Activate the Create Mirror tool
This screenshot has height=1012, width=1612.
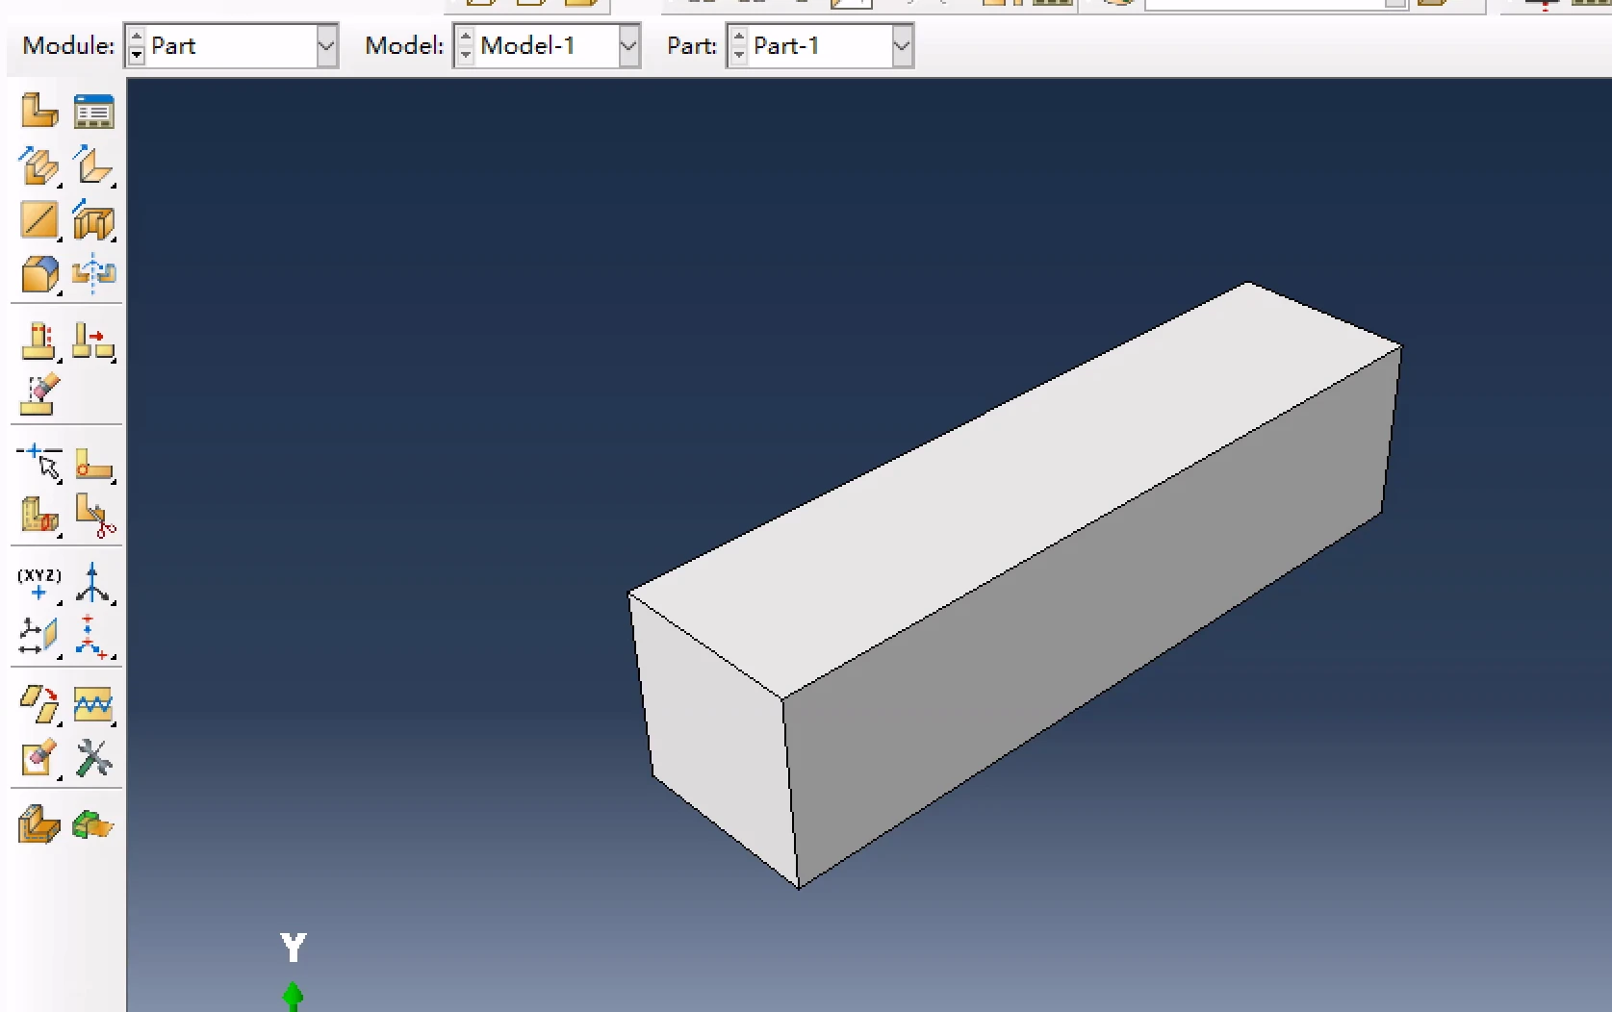coord(93,275)
